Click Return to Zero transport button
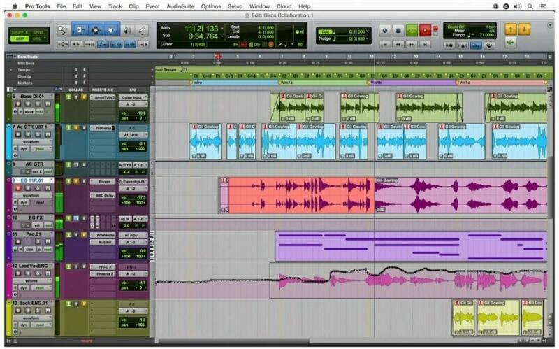 click(385, 45)
